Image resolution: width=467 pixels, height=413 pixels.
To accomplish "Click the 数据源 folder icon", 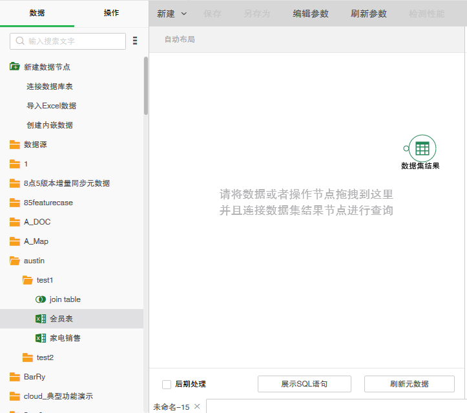I will (15, 145).
